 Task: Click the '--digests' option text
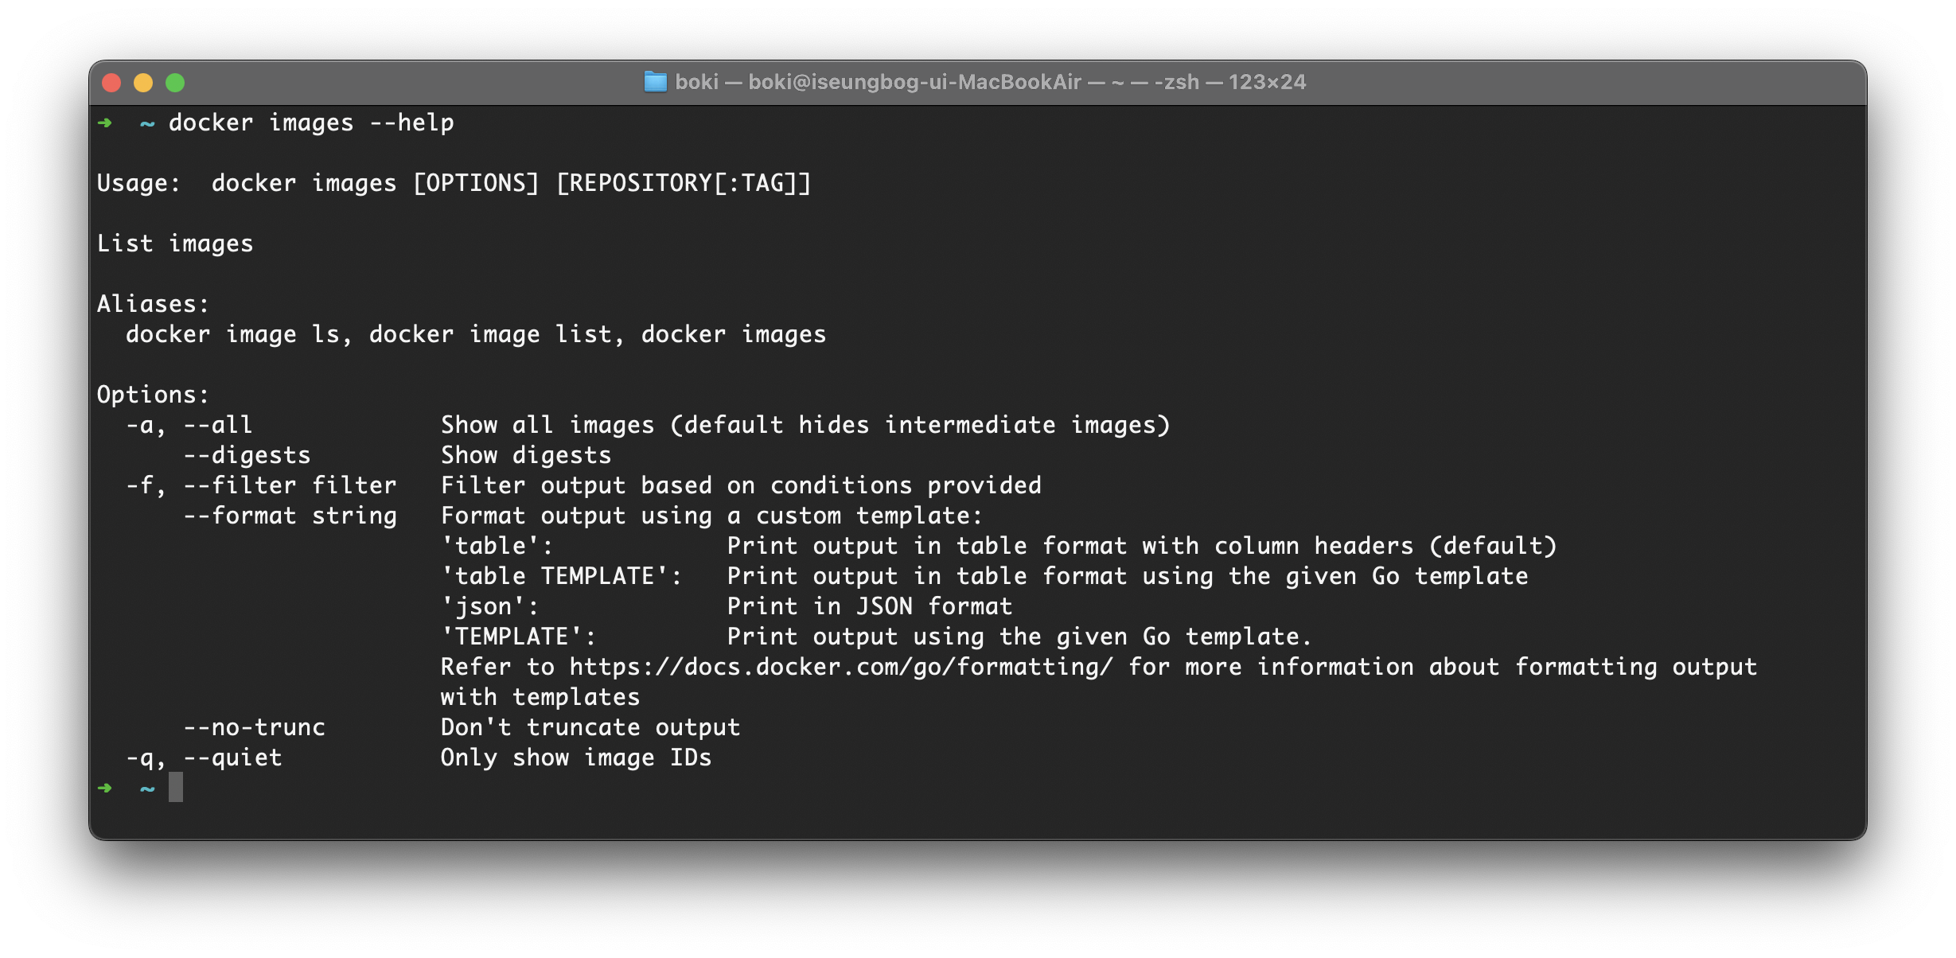click(247, 455)
